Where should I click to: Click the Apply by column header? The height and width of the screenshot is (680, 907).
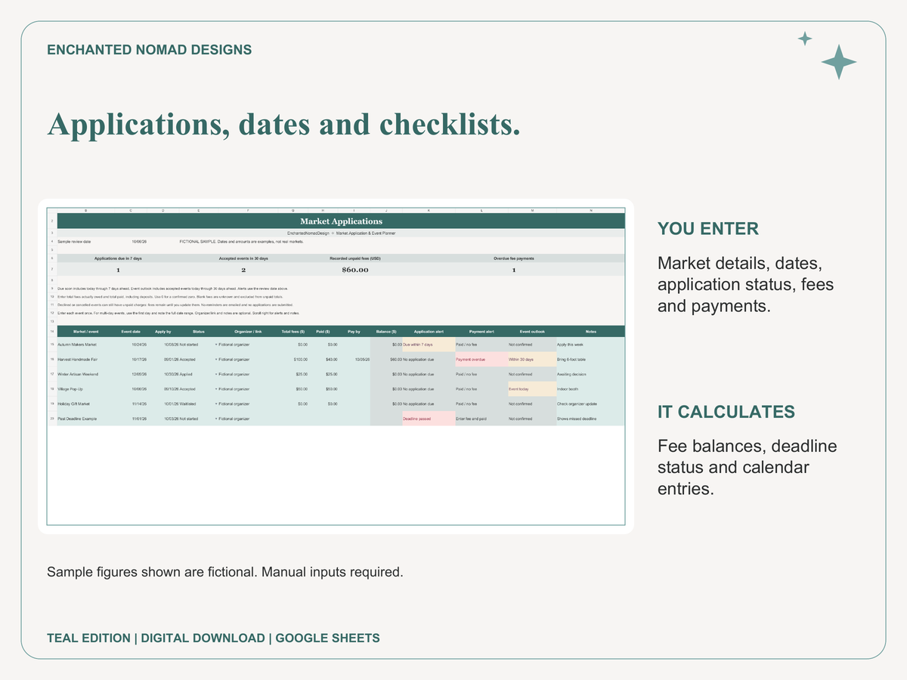click(163, 331)
